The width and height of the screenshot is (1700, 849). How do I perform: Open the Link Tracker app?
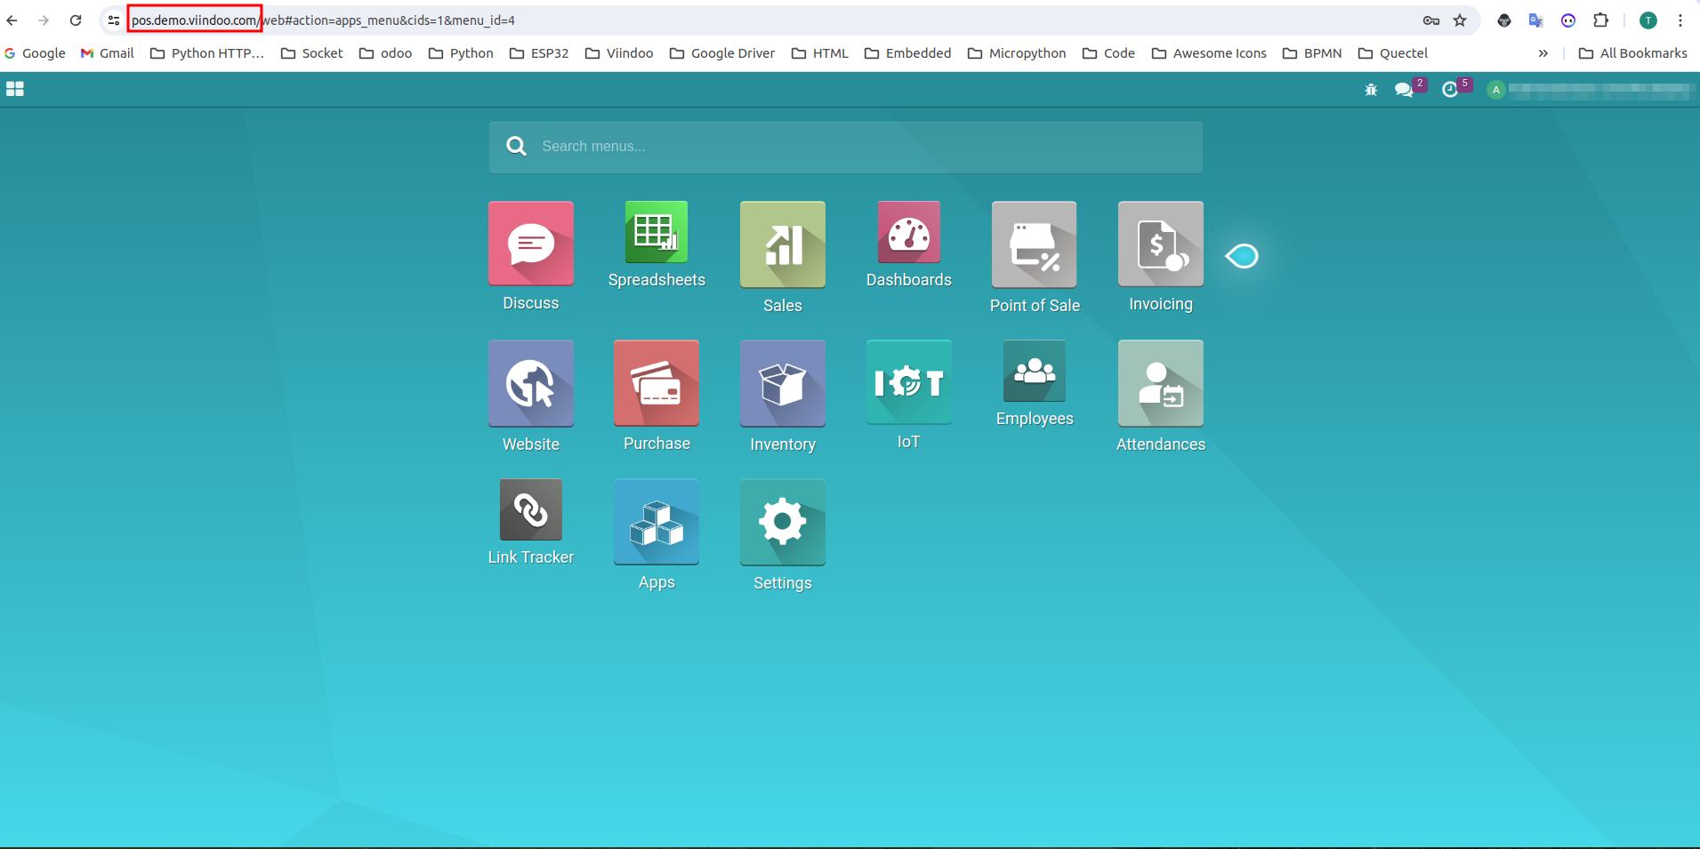click(x=531, y=510)
